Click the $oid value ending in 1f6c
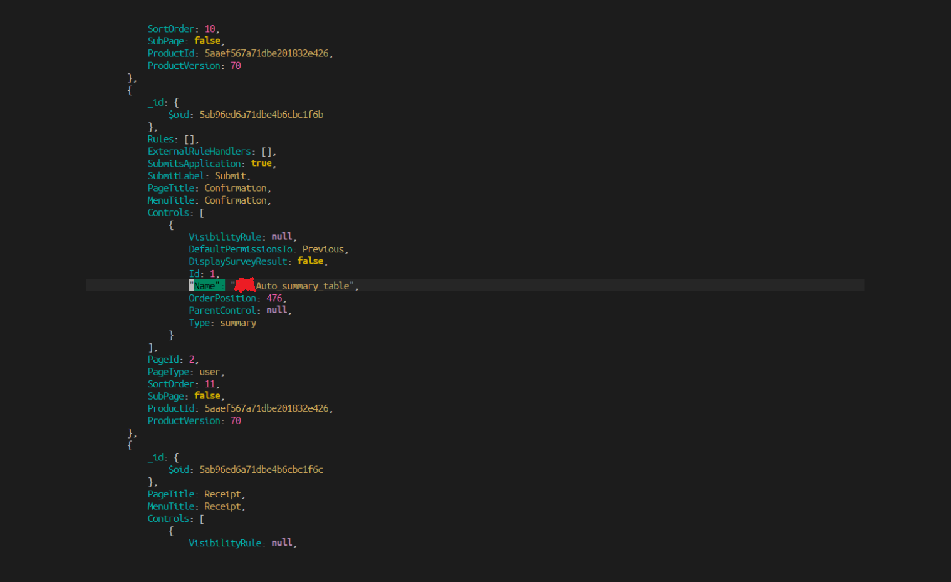Viewport: 951px width, 582px height. coord(261,470)
